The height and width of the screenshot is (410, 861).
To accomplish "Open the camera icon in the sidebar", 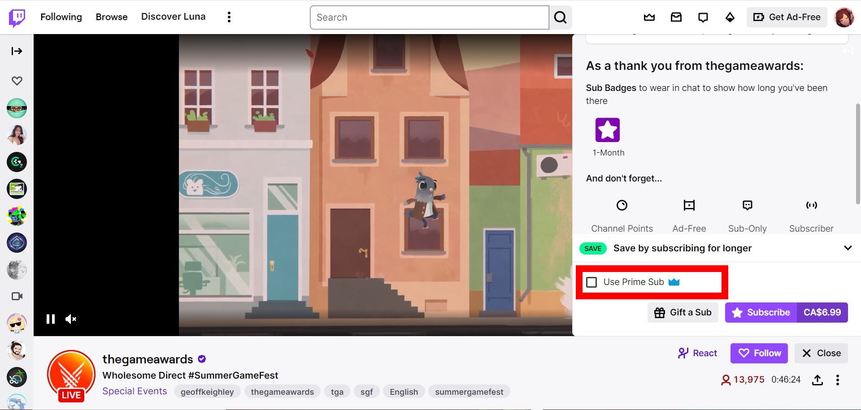I will pyautogui.click(x=17, y=296).
